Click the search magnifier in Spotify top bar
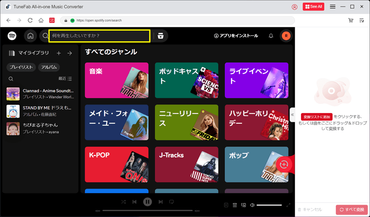The image size is (370, 217). click(45, 36)
